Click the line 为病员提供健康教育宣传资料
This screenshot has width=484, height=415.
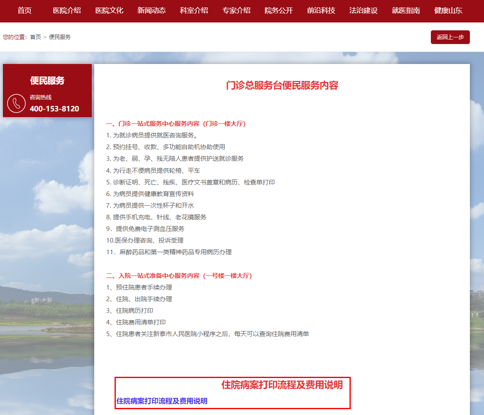[x=150, y=194]
